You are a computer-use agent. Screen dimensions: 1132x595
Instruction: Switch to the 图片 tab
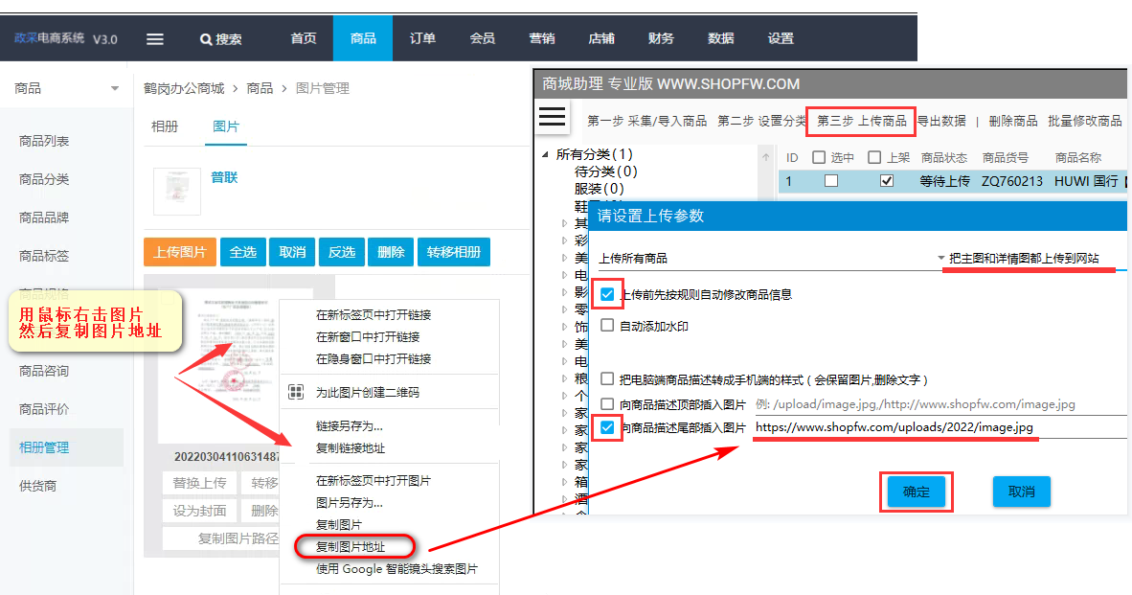pyautogui.click(x=226, y=127)
